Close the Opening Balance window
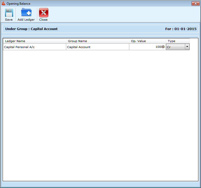201x188 pixels. (x=195, y=4)
